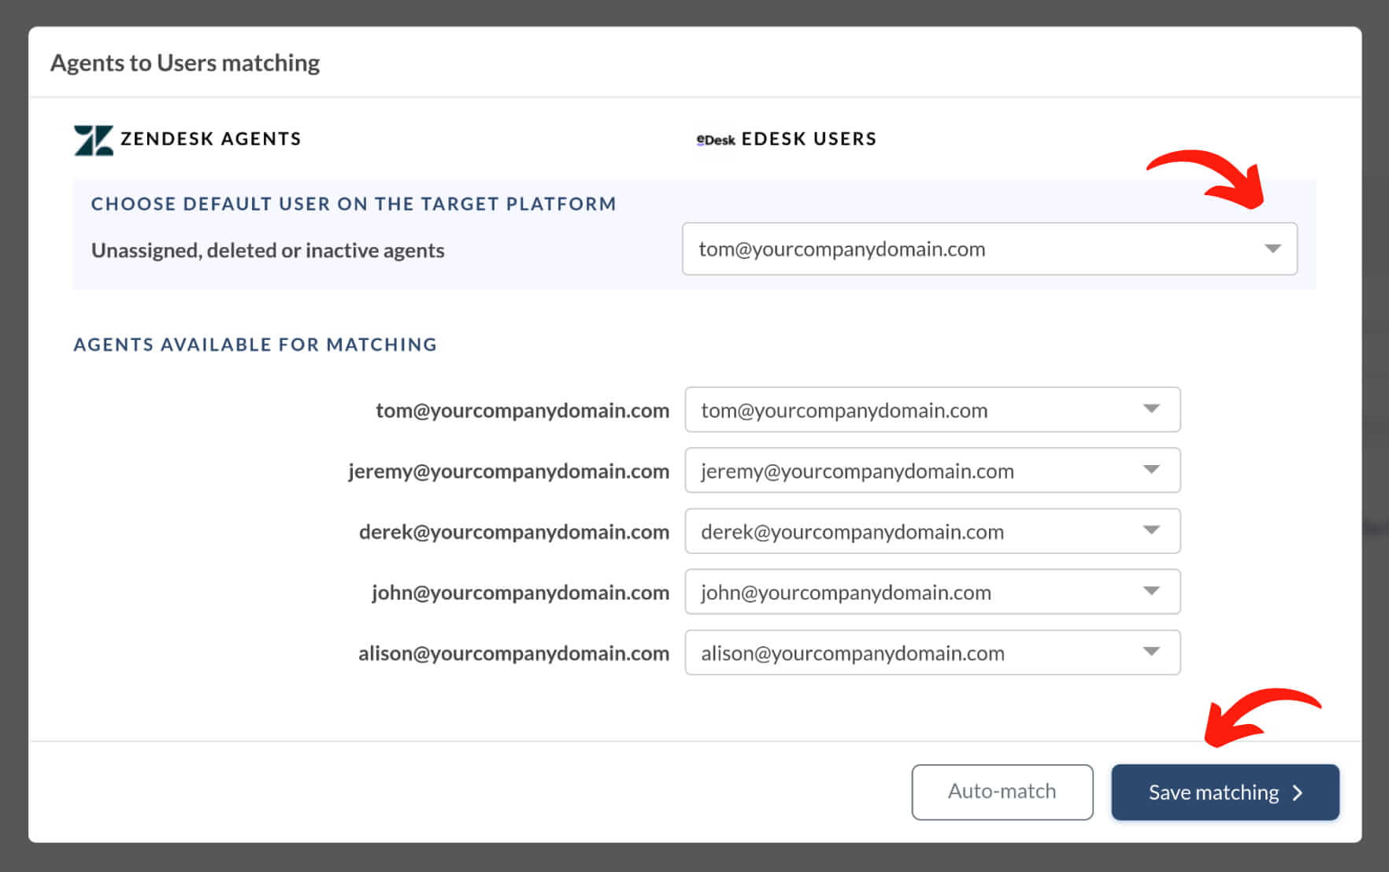Click the dropdown arrow in derek's matching row

coord(1151,530)
